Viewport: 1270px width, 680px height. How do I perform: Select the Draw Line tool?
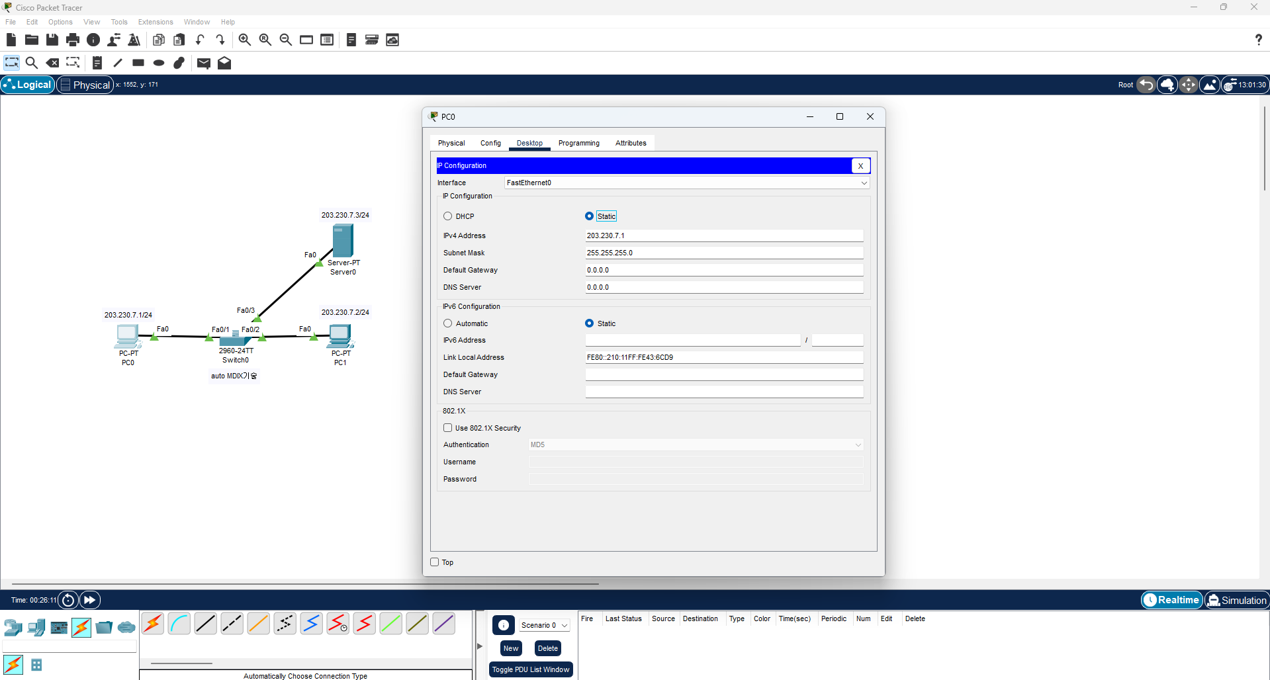118,63
